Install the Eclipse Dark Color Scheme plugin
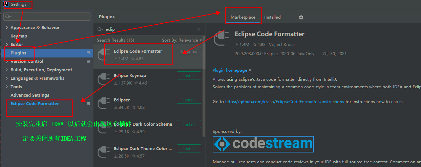The width and height of the screenshot is (421, 167). coord(189,124)
